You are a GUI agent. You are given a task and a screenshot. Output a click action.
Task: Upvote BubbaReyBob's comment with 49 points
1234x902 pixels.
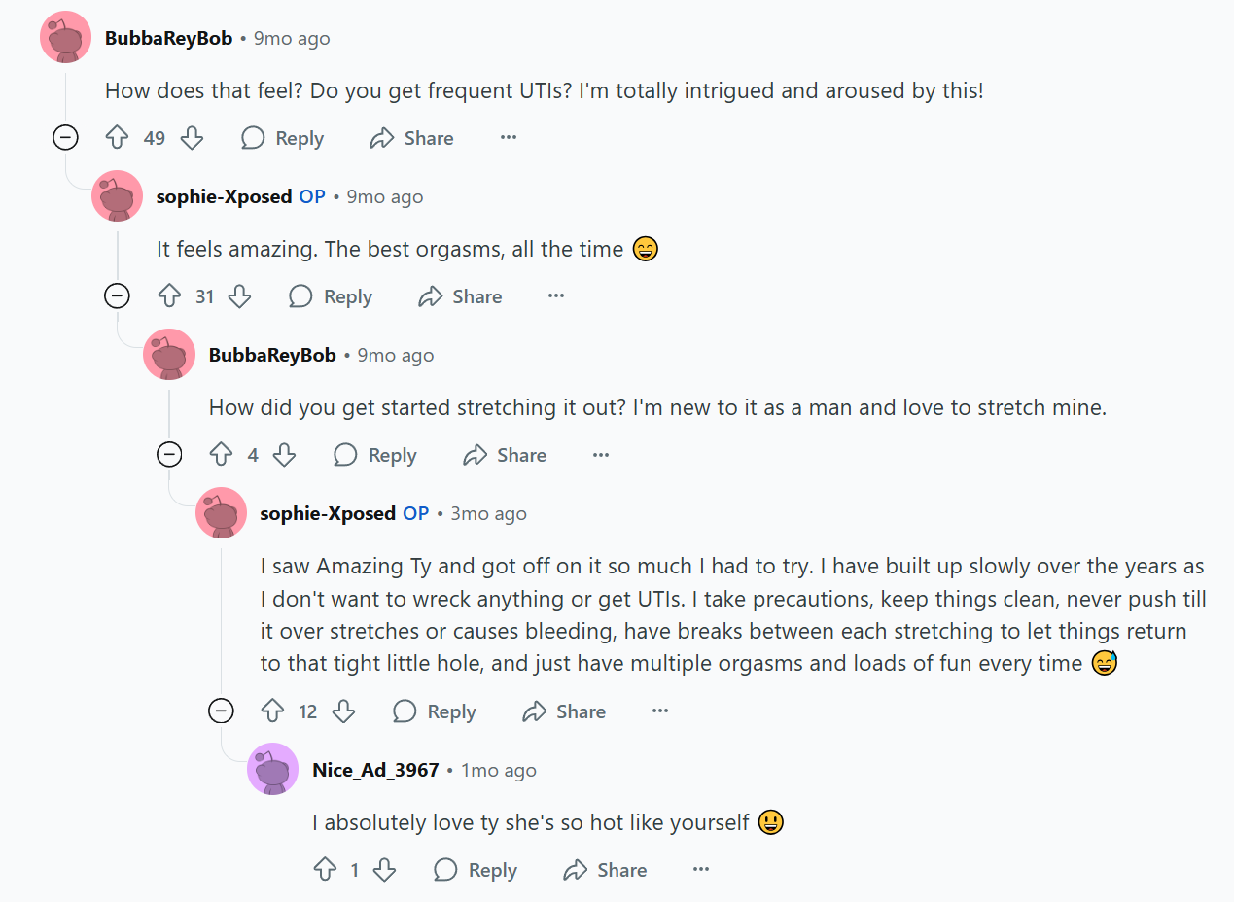(117, 138)
